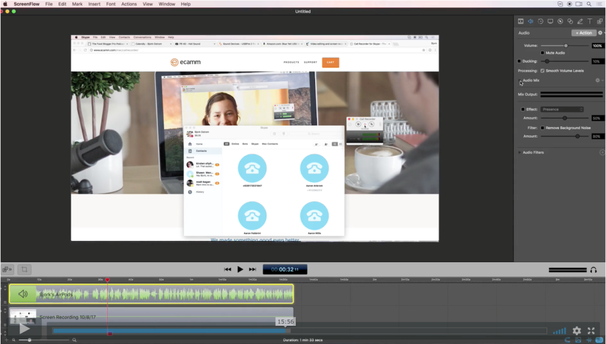This screenshot has height=344, width=606.
Task: Rewind to the start of the timeline
Action: (x=228, y=270)
